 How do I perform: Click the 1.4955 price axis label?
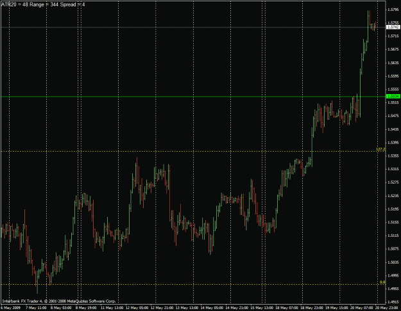pos(393,289)
